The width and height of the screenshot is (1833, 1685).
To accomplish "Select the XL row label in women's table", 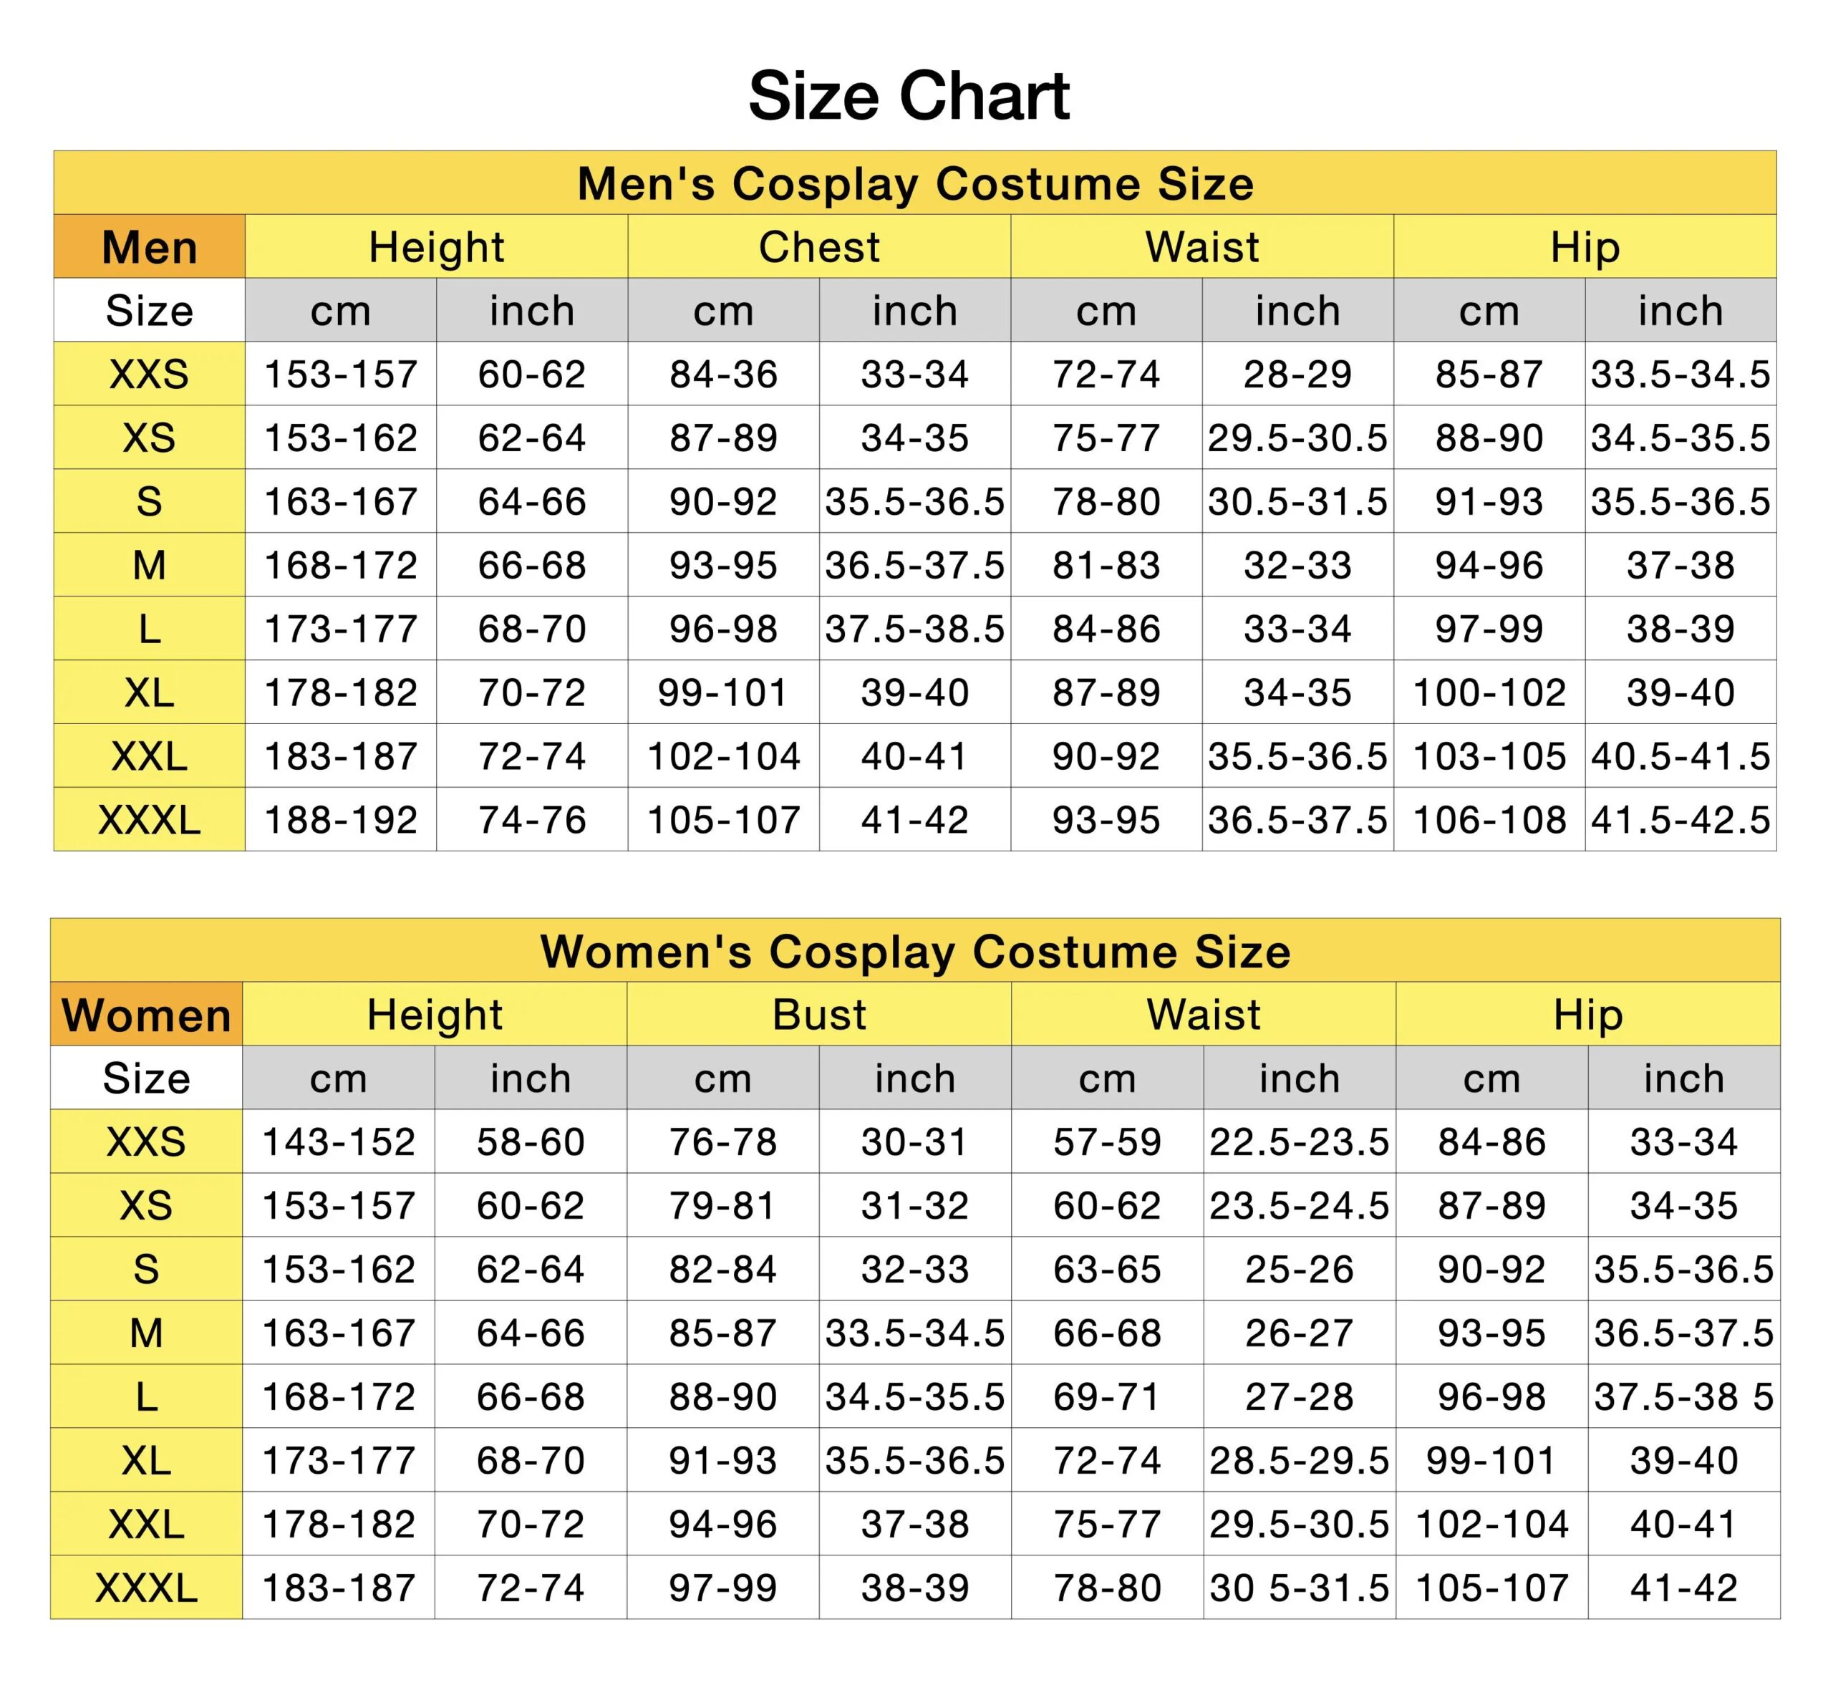I will [x=147, y=1461].
